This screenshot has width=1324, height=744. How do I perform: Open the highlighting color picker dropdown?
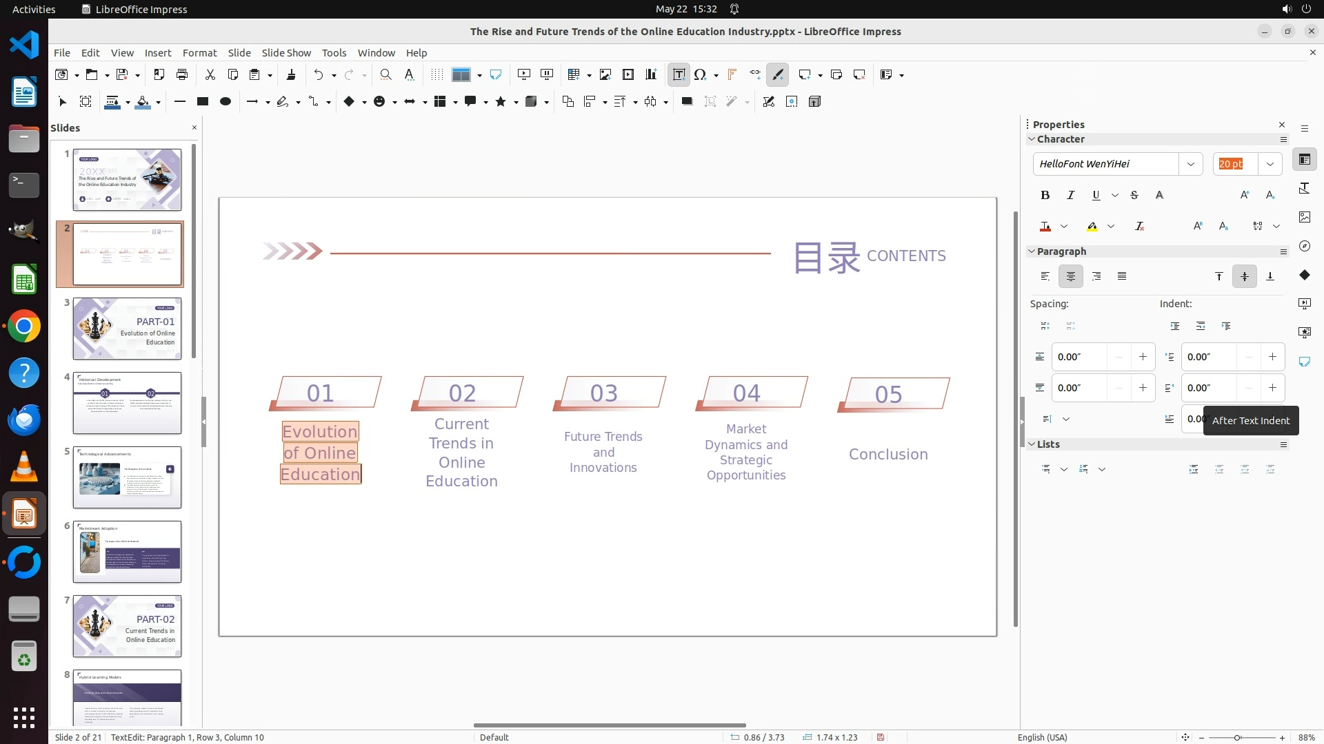coord(1111,226)
